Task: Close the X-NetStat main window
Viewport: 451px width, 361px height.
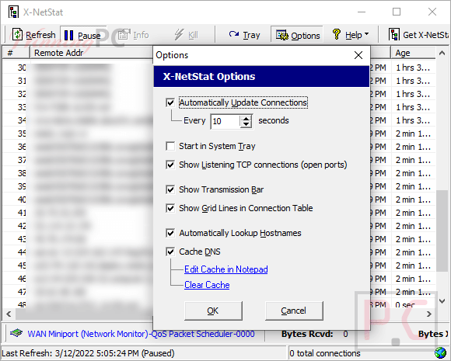Action: 432,12
